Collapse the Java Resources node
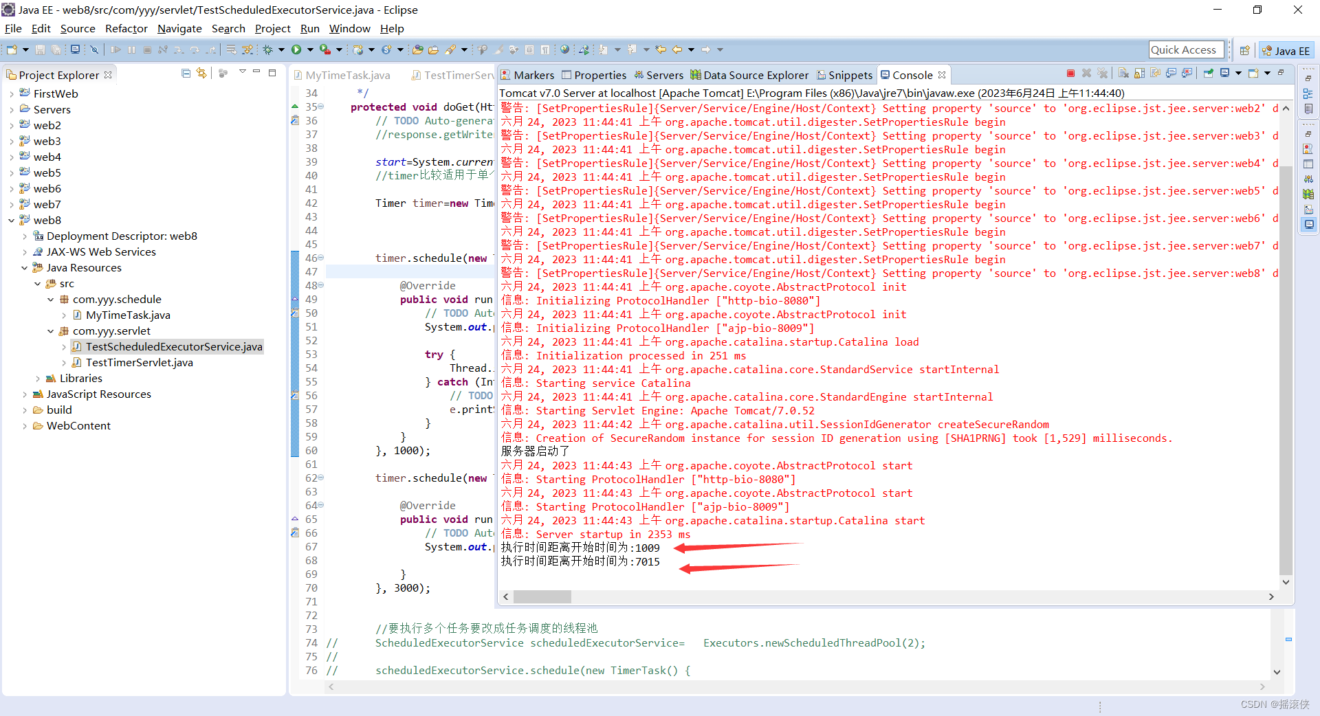Image resolution: width=1320 pixels, height=716 pixels. coord(25,268)
